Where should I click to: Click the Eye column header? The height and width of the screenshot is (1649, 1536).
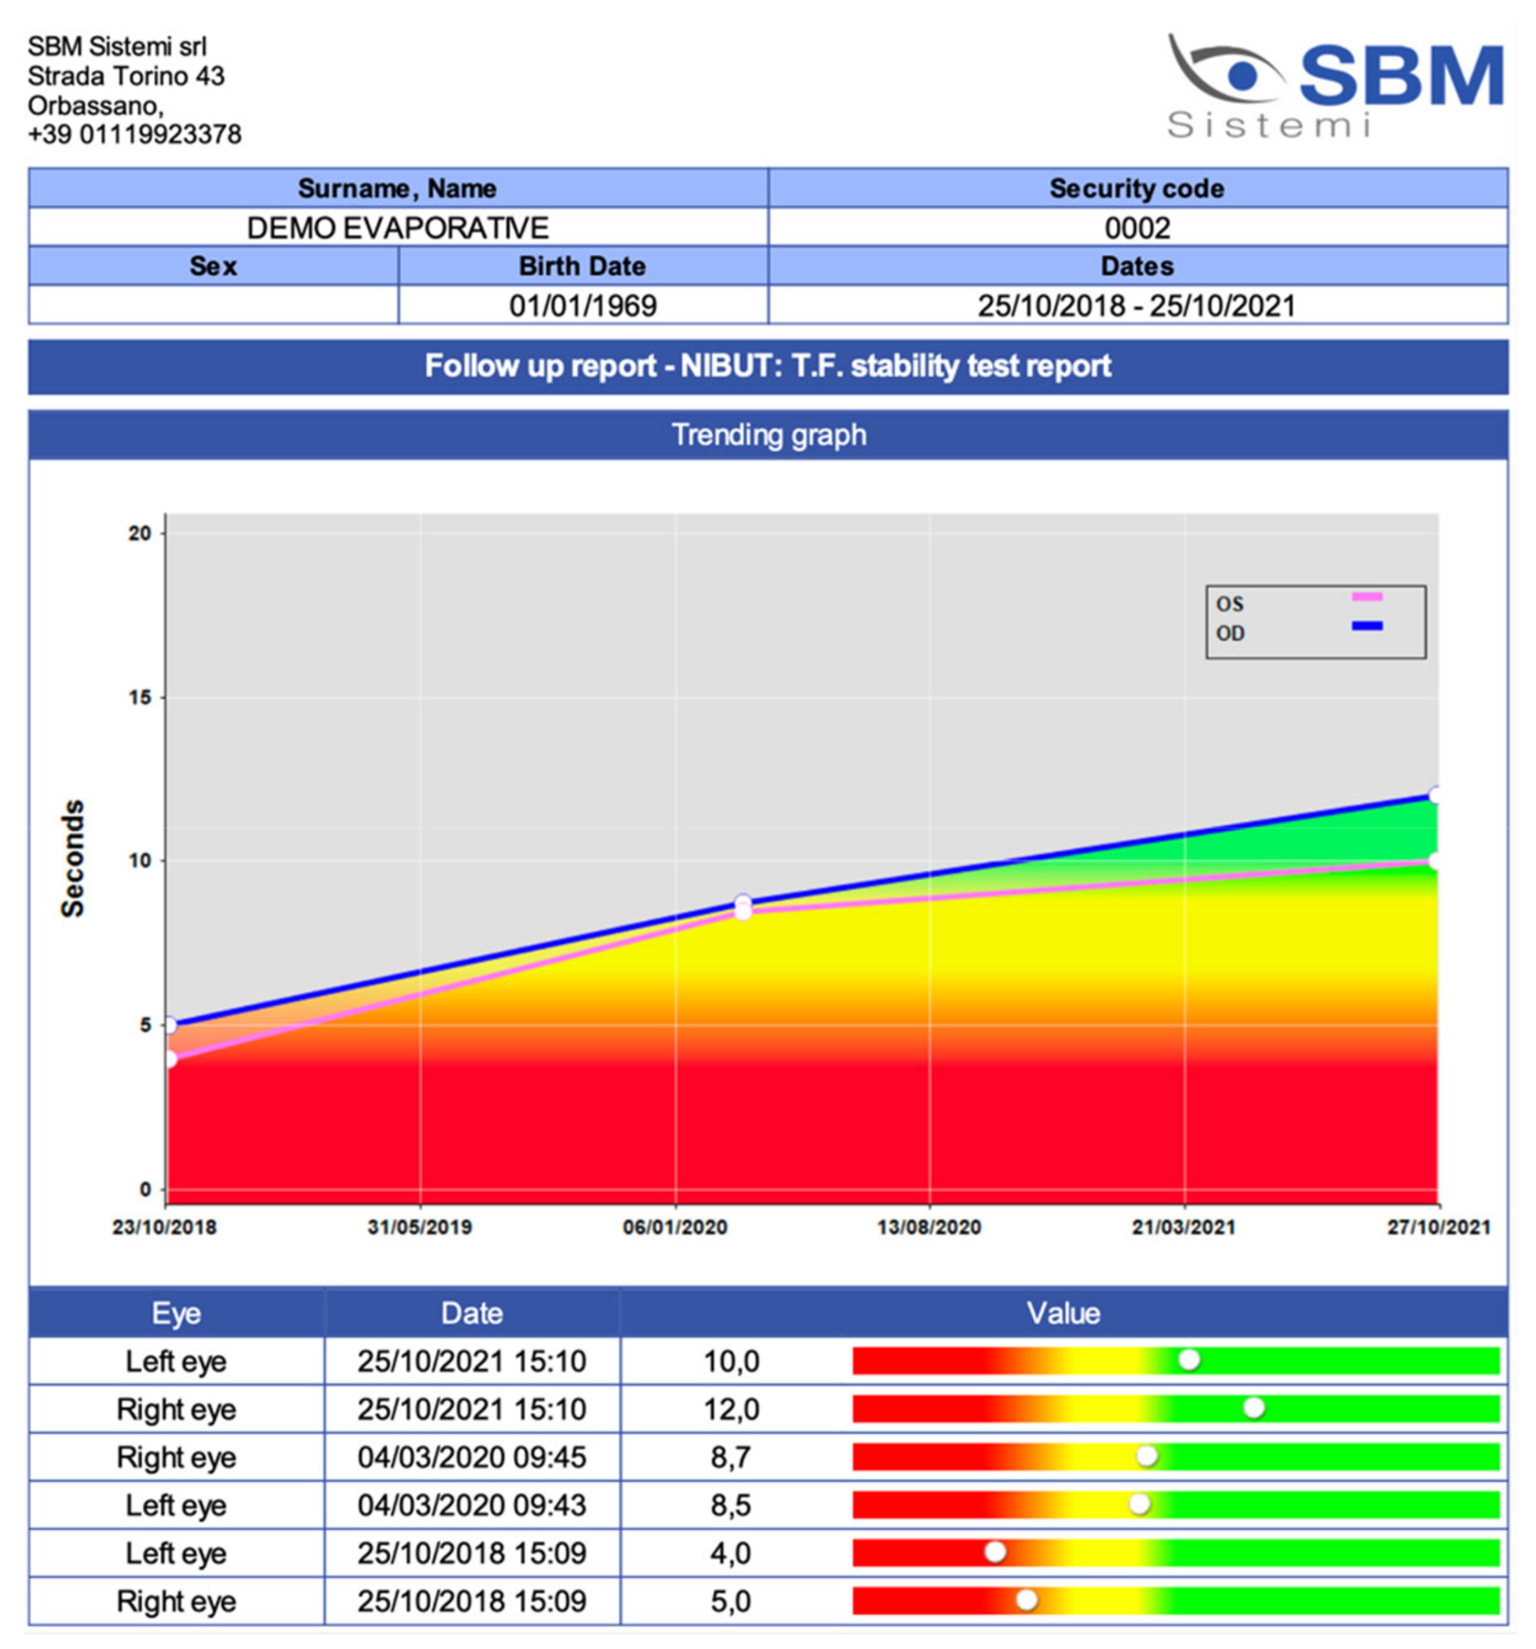pos(176,1313)
